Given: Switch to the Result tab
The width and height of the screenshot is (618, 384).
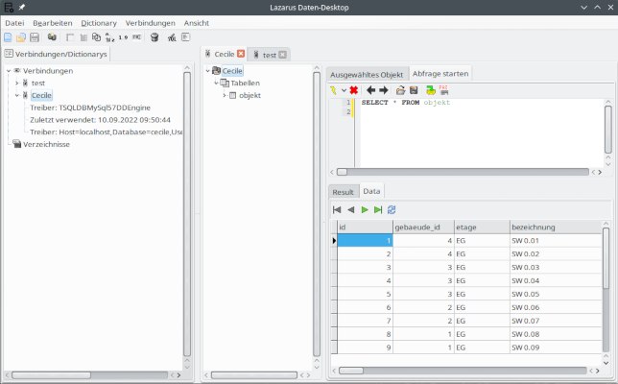Looking at the screenshot, I should point(343,192).
